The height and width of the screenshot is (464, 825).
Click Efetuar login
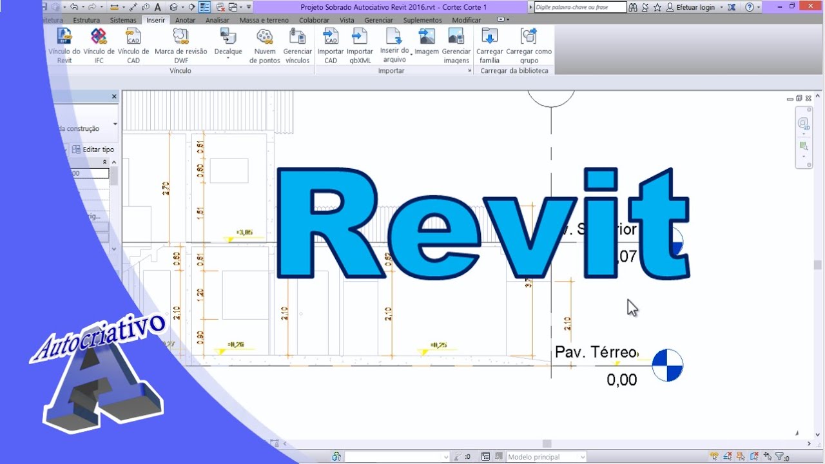pos(696,7)
